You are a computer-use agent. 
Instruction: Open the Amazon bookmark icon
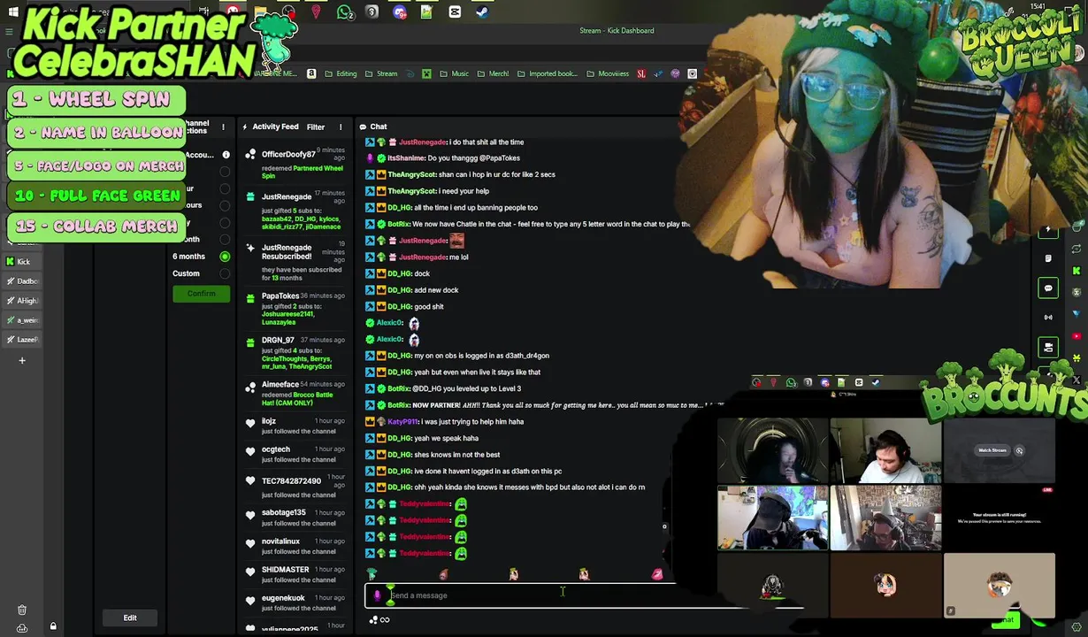pos(311,73)
